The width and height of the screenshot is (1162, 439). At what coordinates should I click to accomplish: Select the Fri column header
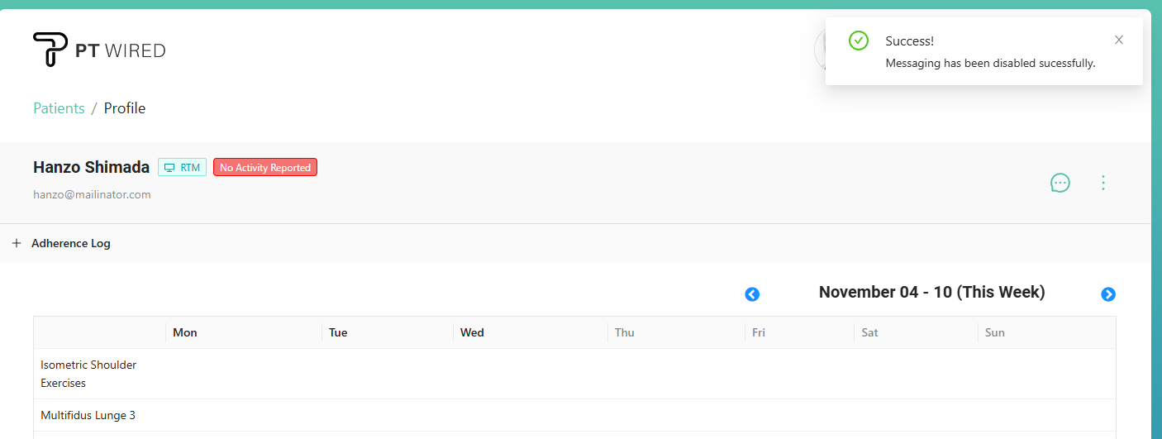tap(759, 332)
